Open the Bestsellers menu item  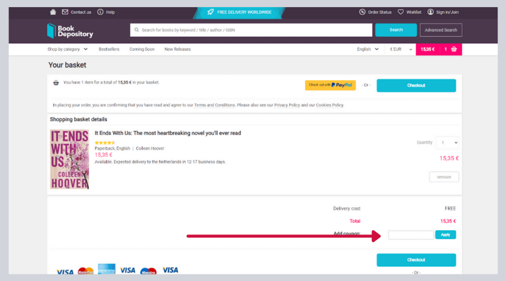[109, 49]
